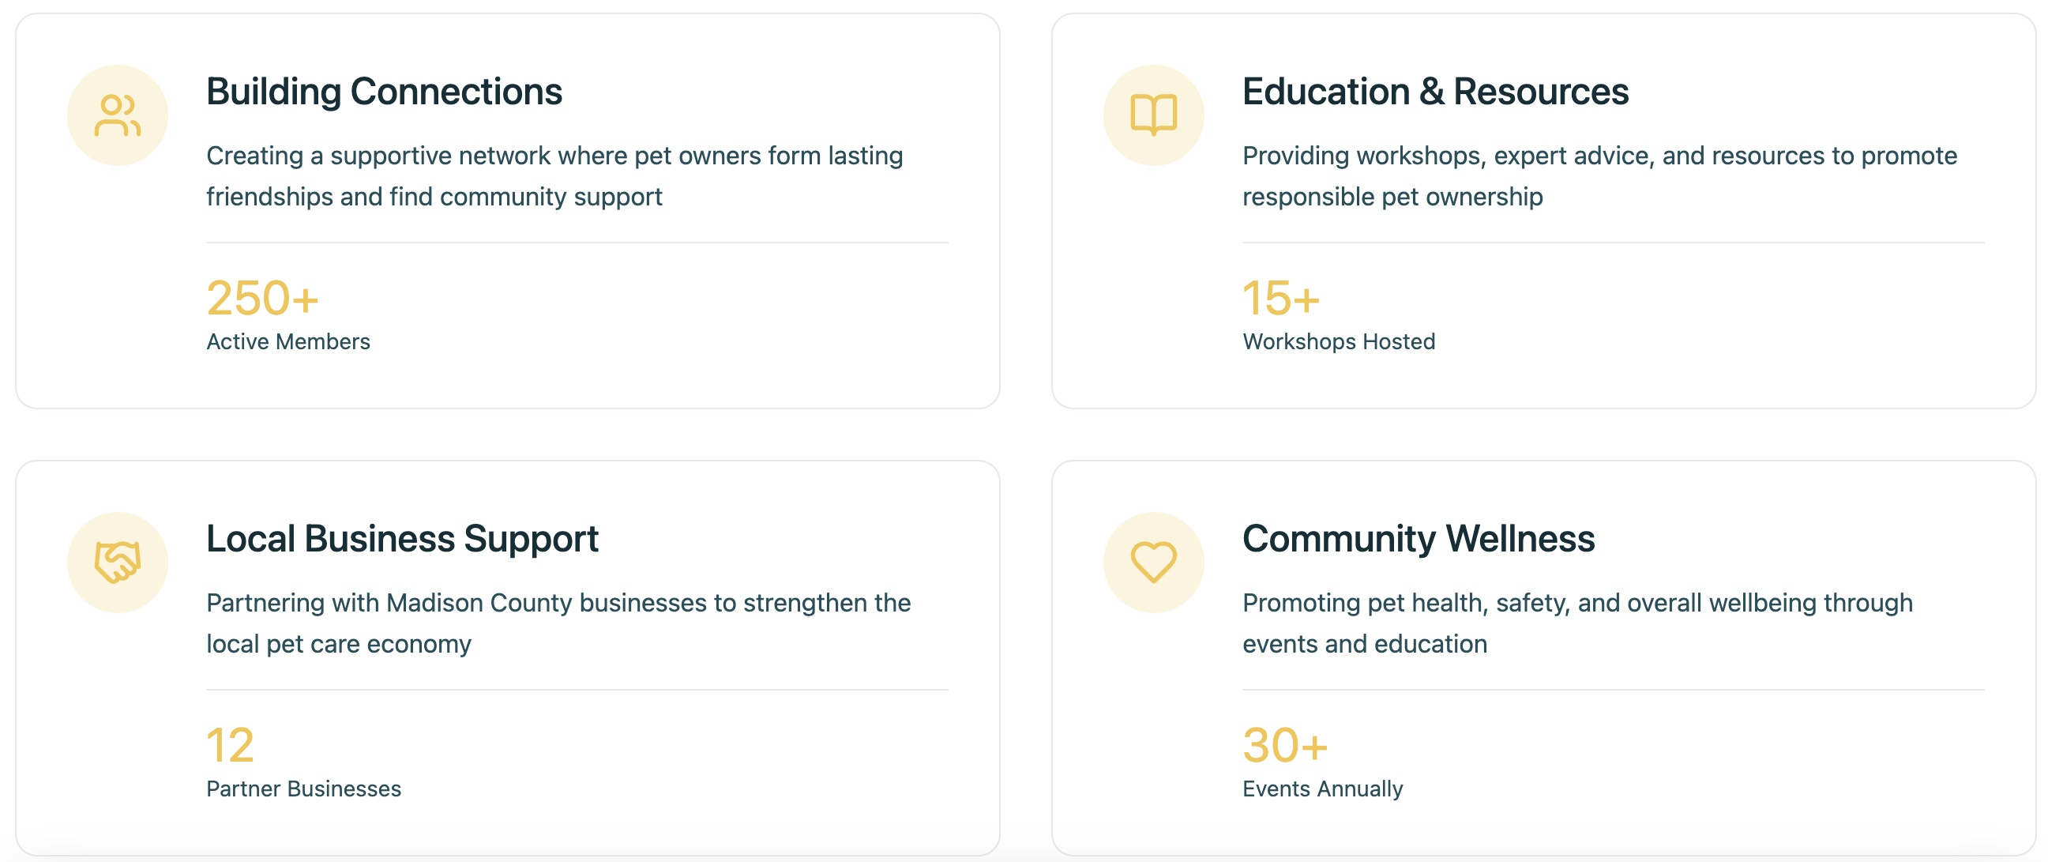Click the Workshops Hosted label
Viewport: 2048px width, 862px height.
pyautogui.click(x=1339, y=342)
